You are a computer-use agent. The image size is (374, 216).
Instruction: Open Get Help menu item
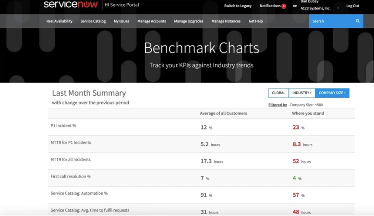point(256,21)
